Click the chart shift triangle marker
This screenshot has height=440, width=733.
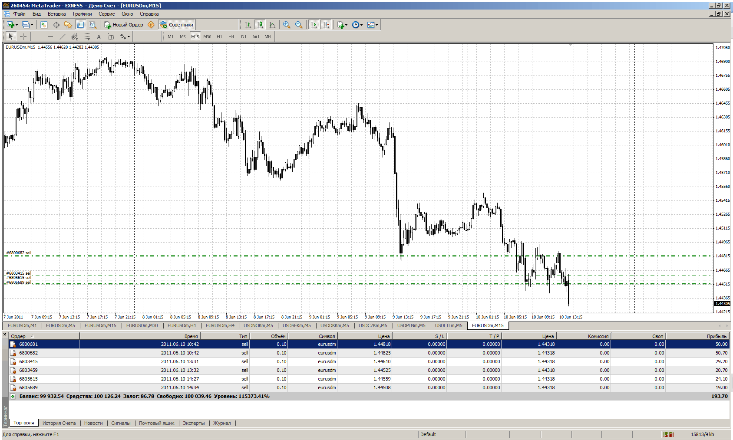pyautogui.click(x=570, y=45)
